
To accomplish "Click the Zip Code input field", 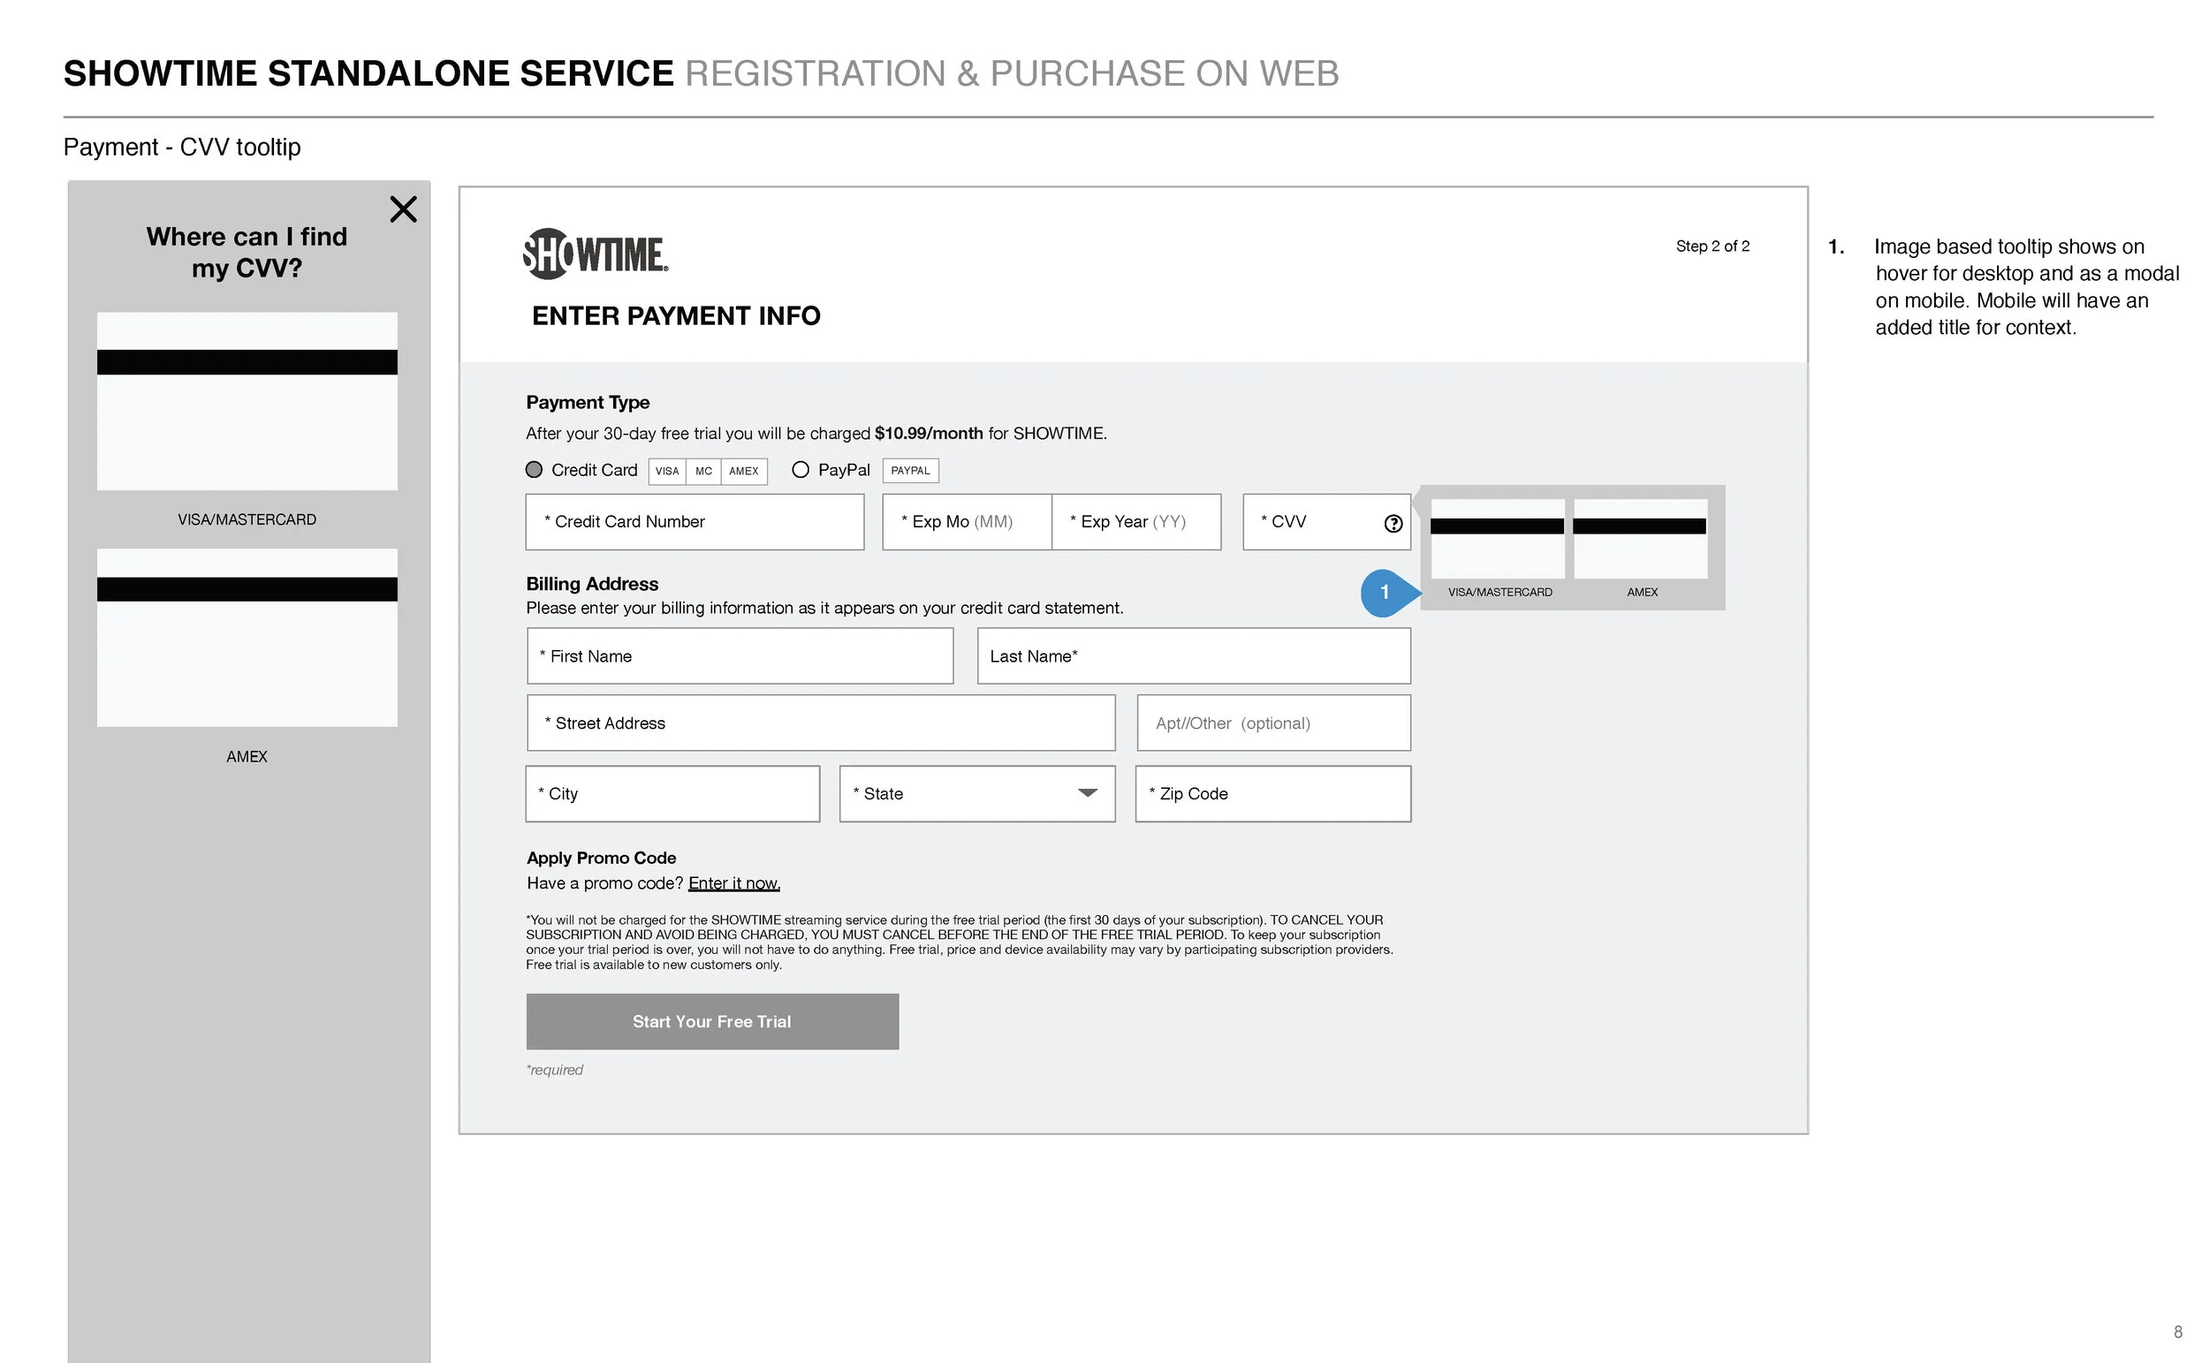I will pyautogui.click(x=1272, y=794).
